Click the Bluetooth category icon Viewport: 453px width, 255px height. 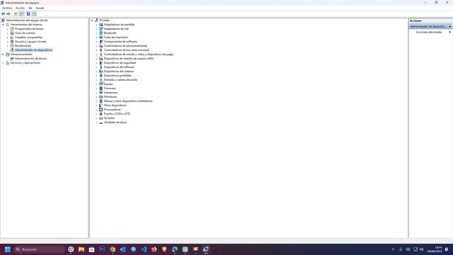tap(101, 33)
